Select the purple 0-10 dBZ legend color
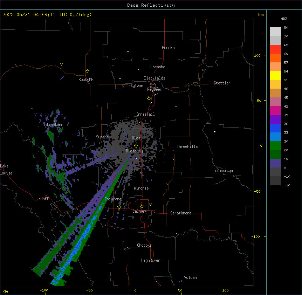This screenshot has width=302, height=295. click(x=275, y=163)
